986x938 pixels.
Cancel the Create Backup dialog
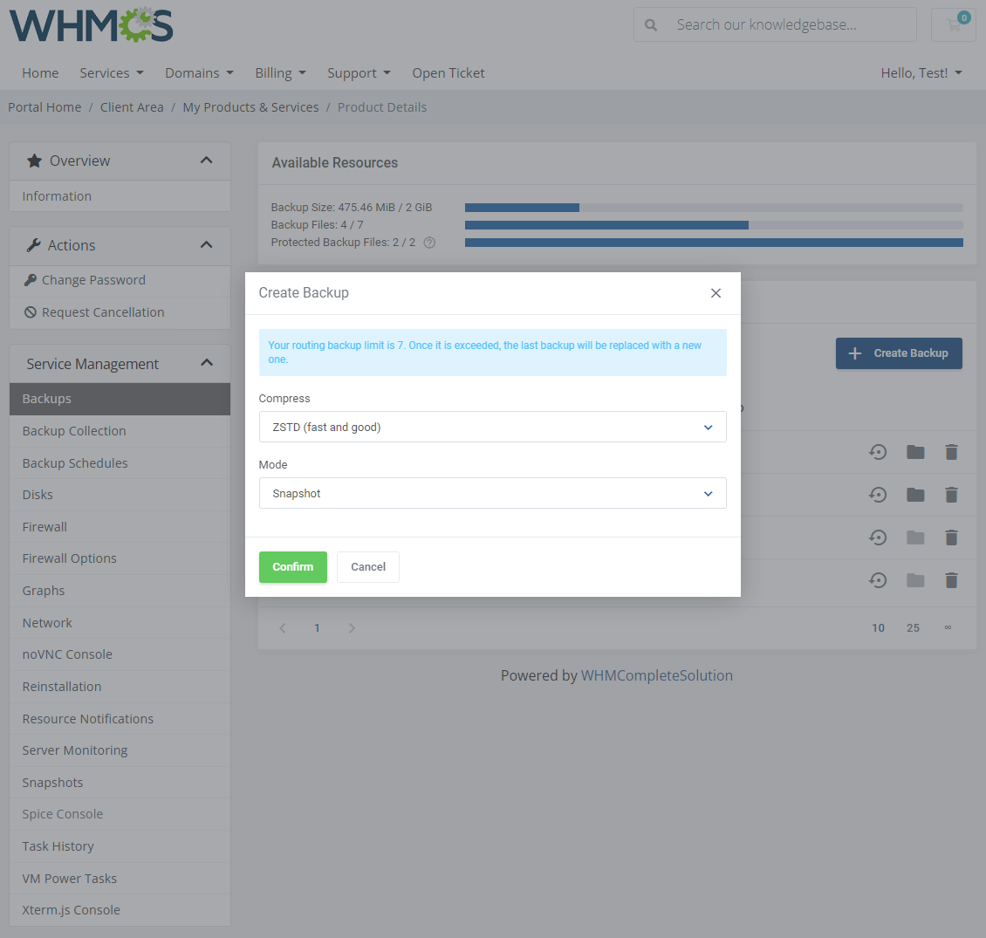(x=367, y=566)
